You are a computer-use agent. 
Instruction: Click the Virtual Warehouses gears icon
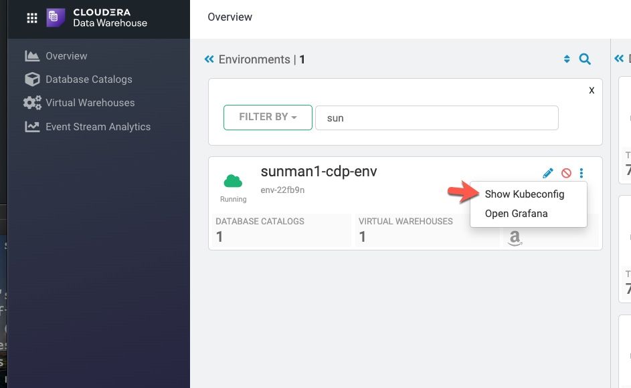click(x=32, y=102)
